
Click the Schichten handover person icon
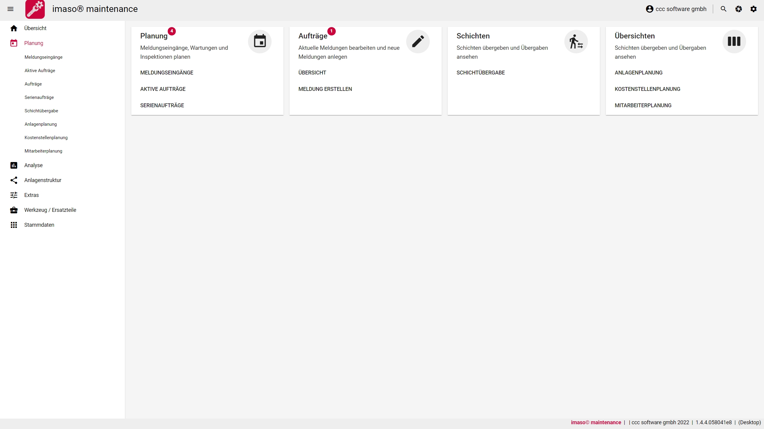(x=576, y=41)
